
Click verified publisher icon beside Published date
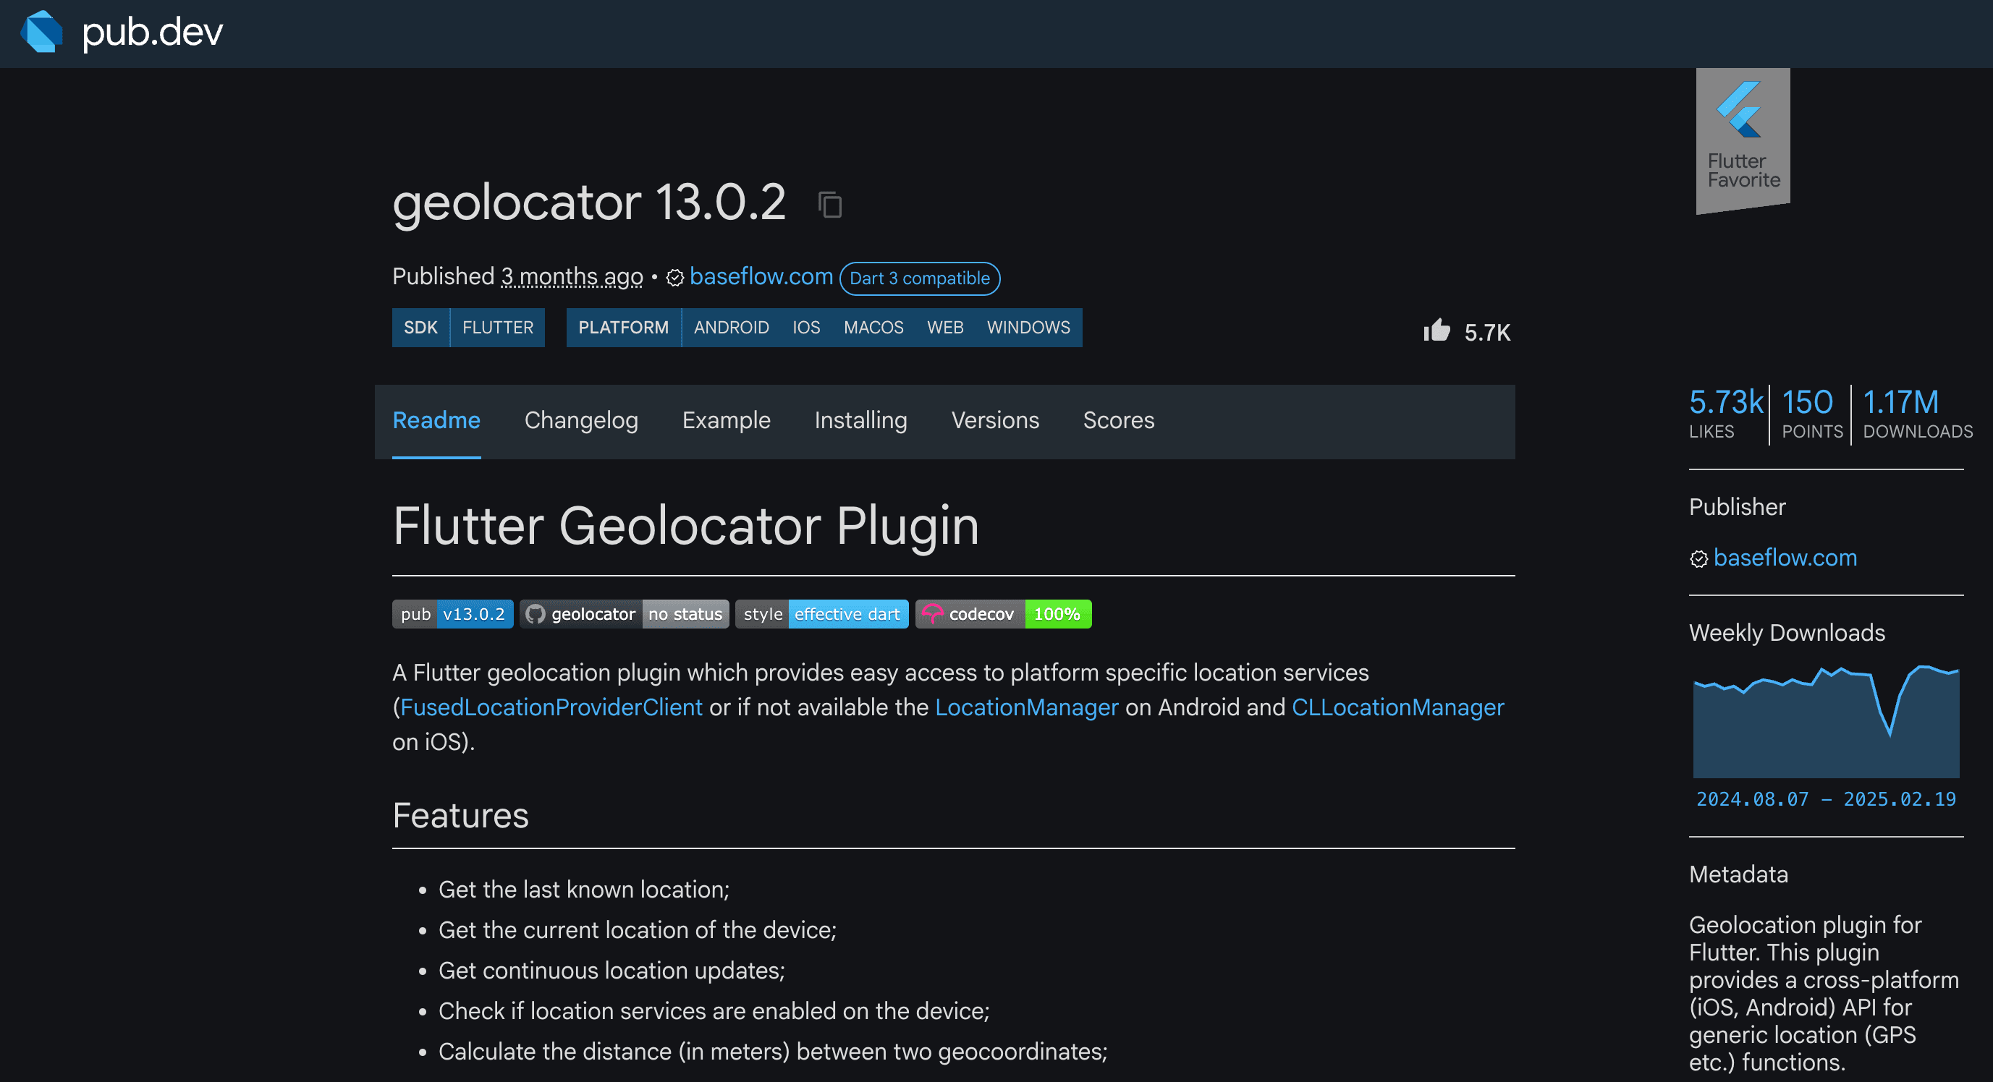674,278
